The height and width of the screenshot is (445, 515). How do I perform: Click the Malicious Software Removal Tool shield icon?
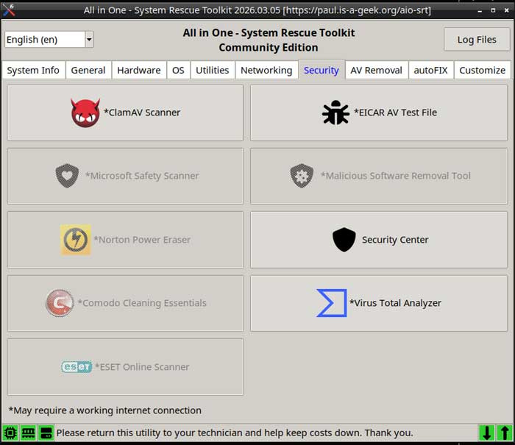coord(302,176)
